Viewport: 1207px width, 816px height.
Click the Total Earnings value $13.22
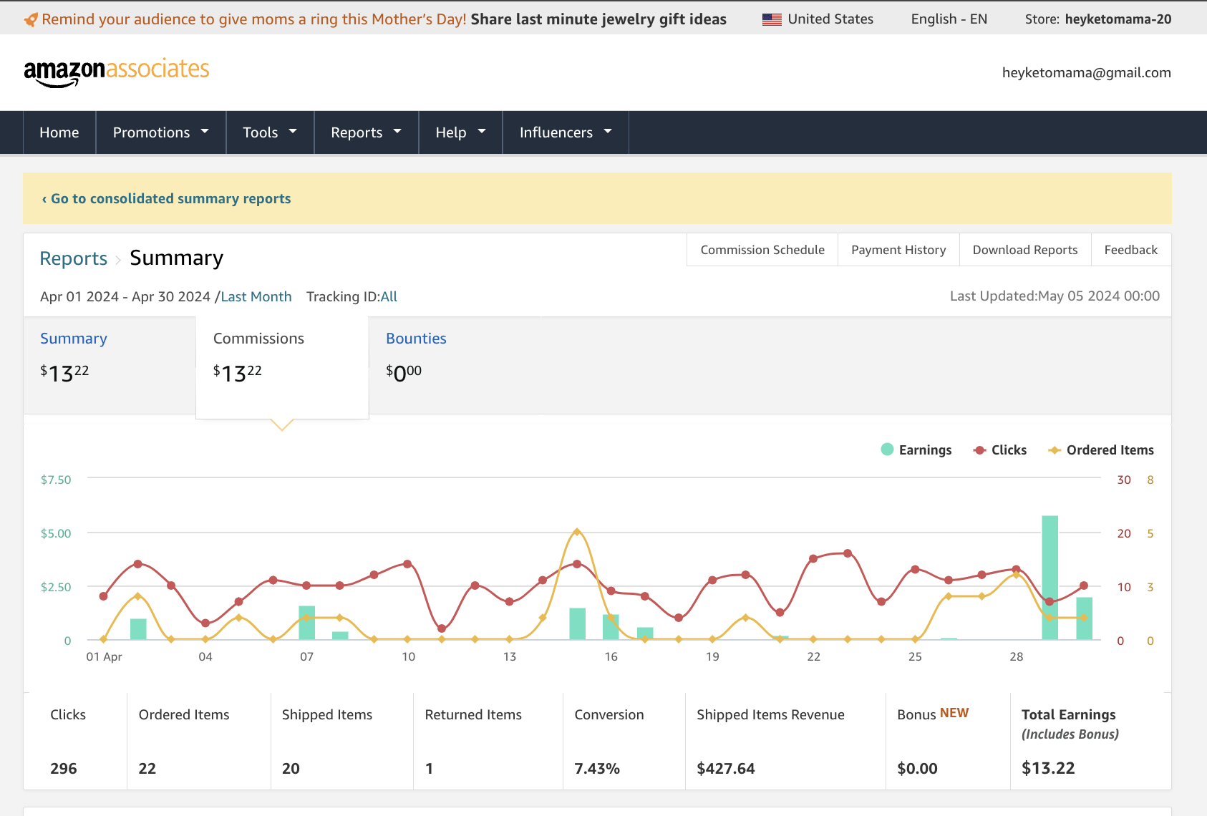pyautogui.click(x=1048, y=768)
